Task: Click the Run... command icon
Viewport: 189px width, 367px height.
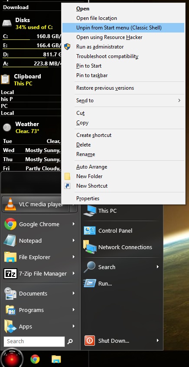Action: pyautogui.click(x=90, y=283)
